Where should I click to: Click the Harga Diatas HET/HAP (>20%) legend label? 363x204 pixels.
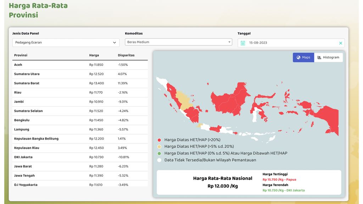click(192, 140)
